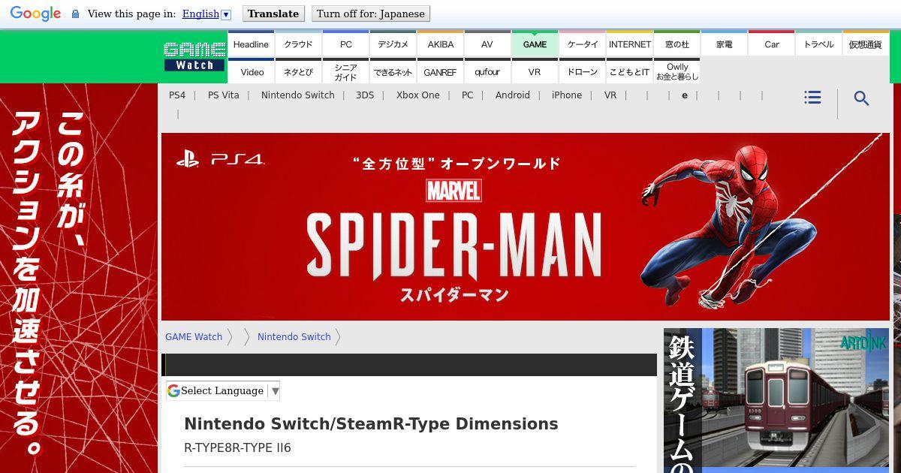This screenshot has width=901, height=473.
Task: Click the Nintendo Switch breadcrumb link
Action: (x=294, y=337)
